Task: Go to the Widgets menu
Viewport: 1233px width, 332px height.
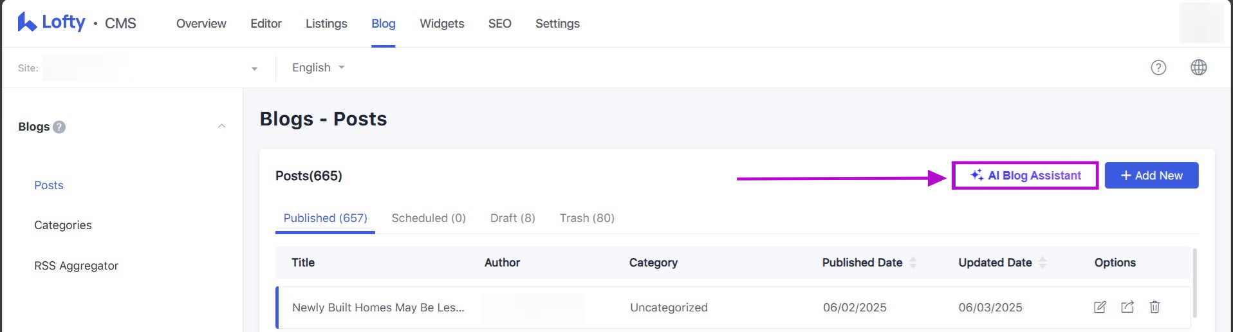Action: [x=441, y=24]
